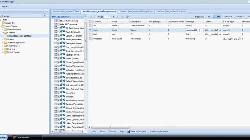Click the Drop button
Viewport: 250px width, 140px height.
(102, 131)
